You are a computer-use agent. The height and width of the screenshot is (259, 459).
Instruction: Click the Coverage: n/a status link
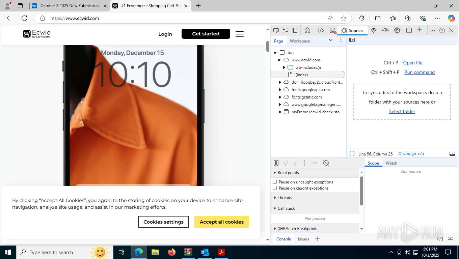(x=411, y=154)
